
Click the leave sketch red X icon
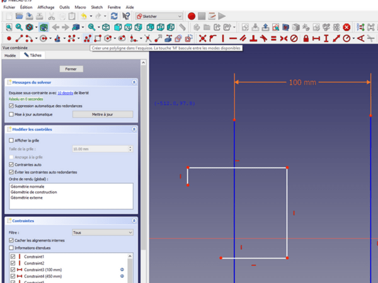[x=346, y=28]
